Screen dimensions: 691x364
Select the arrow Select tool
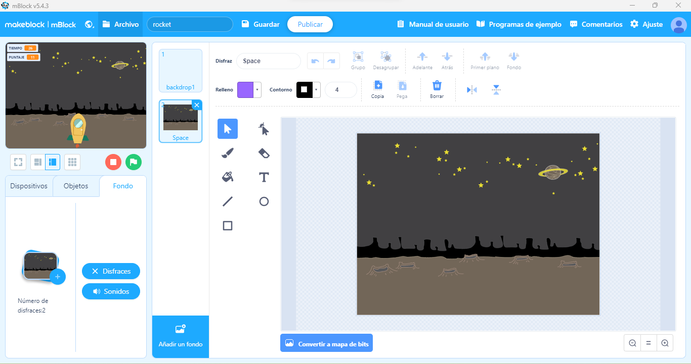[x=228, y=129]
